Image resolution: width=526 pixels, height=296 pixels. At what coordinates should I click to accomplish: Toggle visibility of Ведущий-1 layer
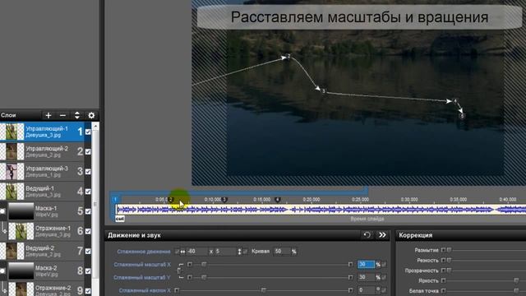(x=88, y=192)
